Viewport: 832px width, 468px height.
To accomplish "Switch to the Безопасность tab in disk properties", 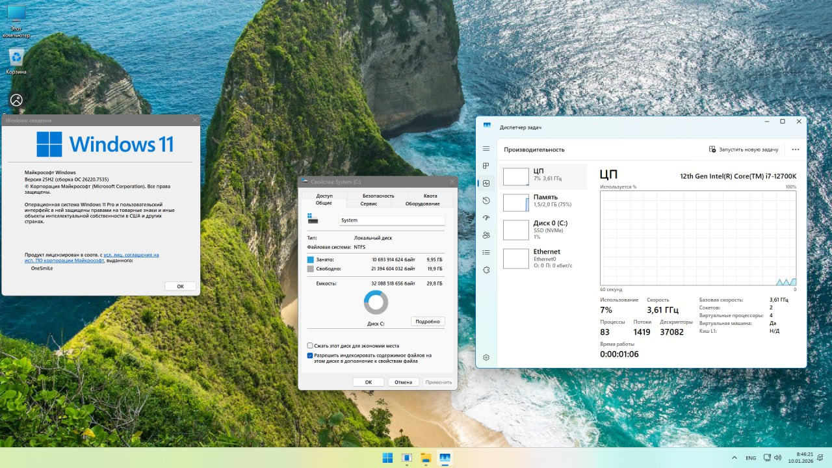I will point(378,196).
